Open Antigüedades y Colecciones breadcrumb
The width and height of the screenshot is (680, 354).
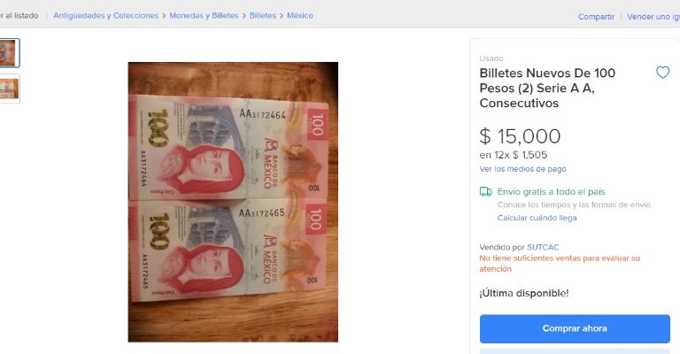click(x=106, y=16)
